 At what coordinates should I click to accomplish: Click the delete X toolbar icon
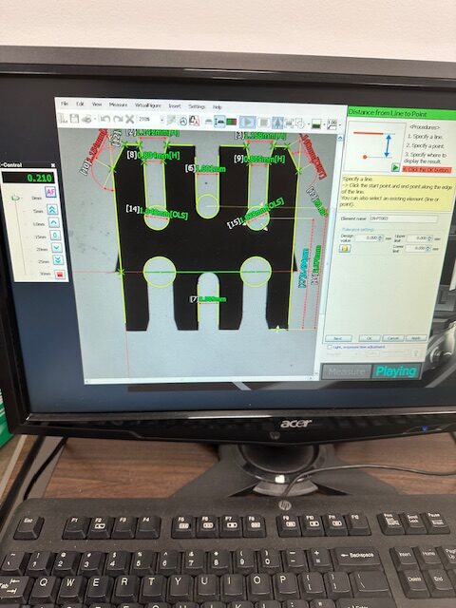129,120
